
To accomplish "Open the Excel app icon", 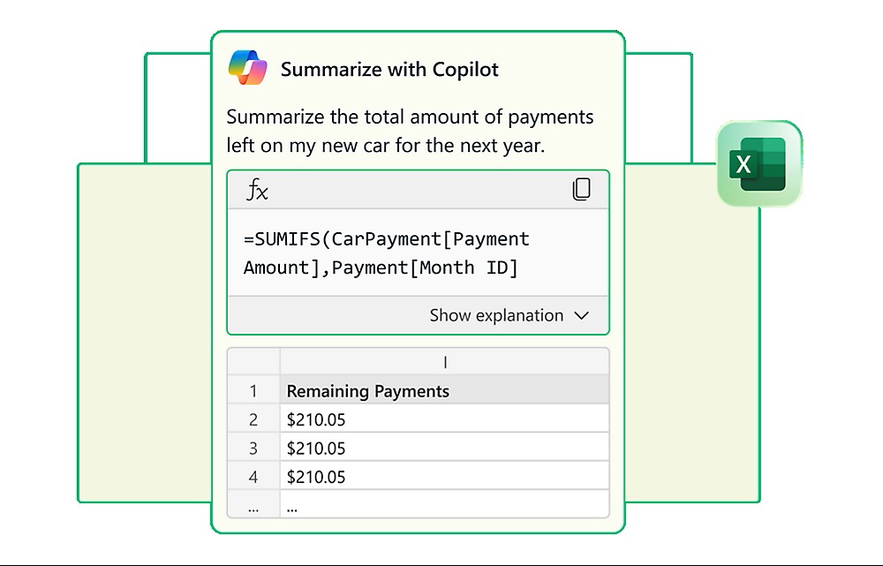I will pyautogui.click(x=759, y=163).
